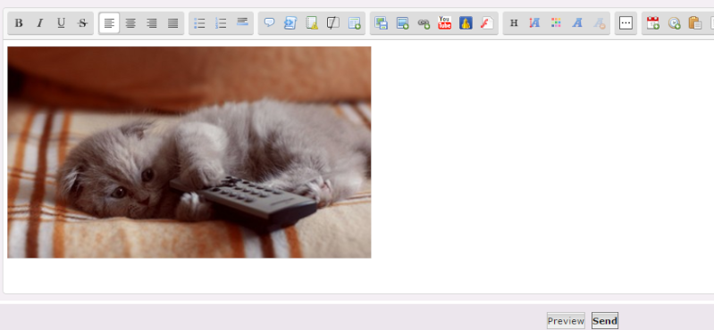Open the font color palette
The width and height of the screenshot is (714, 330).
pyautogui.click(x=556, y=23)
